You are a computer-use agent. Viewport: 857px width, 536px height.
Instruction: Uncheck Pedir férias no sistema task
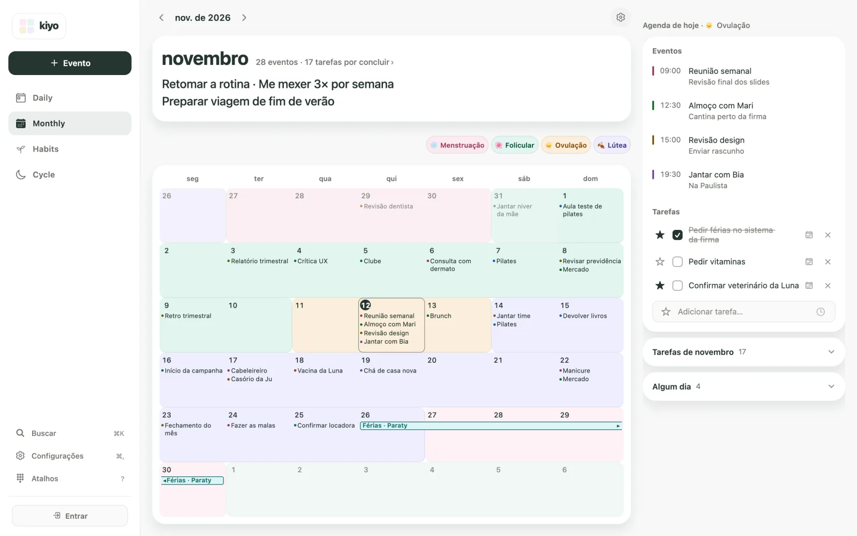(678, 235)
